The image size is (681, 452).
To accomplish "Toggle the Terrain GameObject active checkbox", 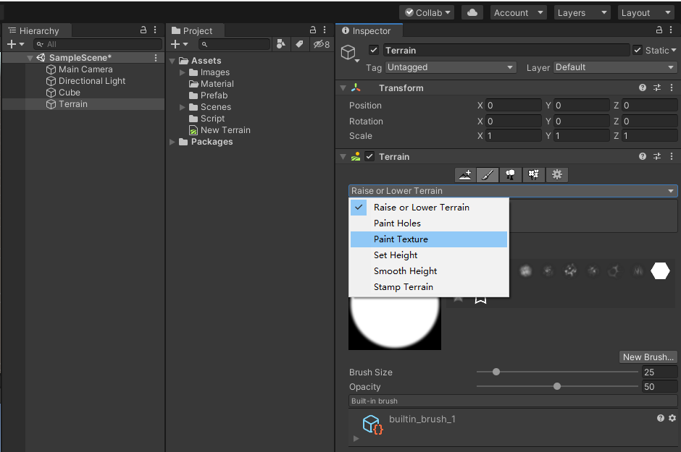I will click(x=374, y=50).
